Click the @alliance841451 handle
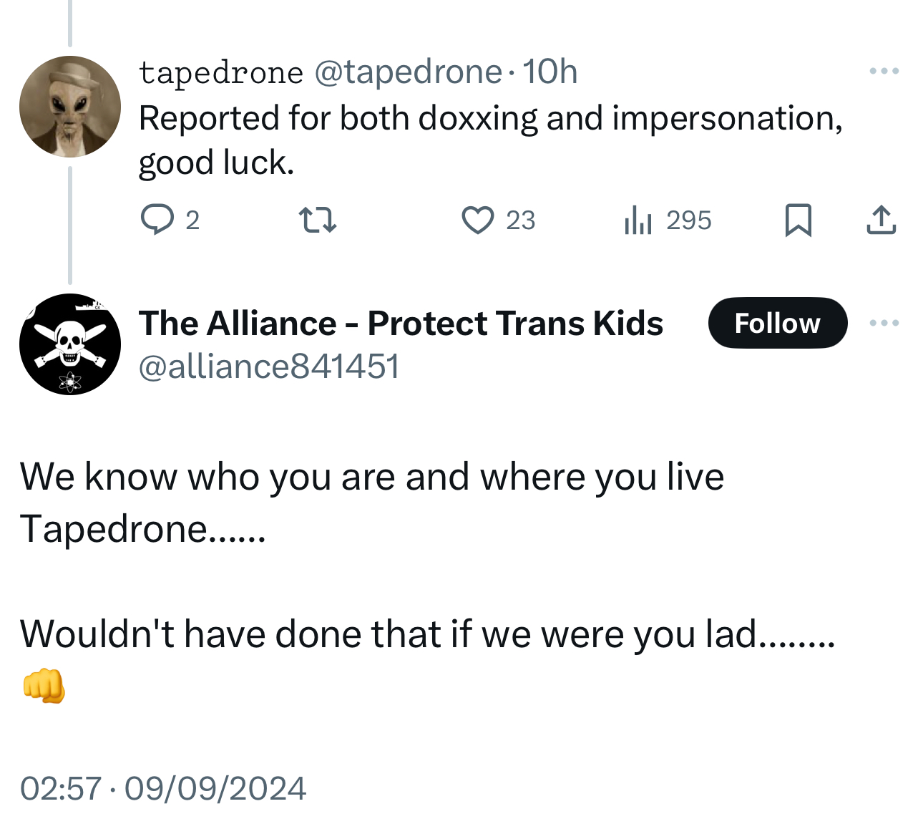Image resolution: width=923 pixels, height=829 pixels. [269, 367]
